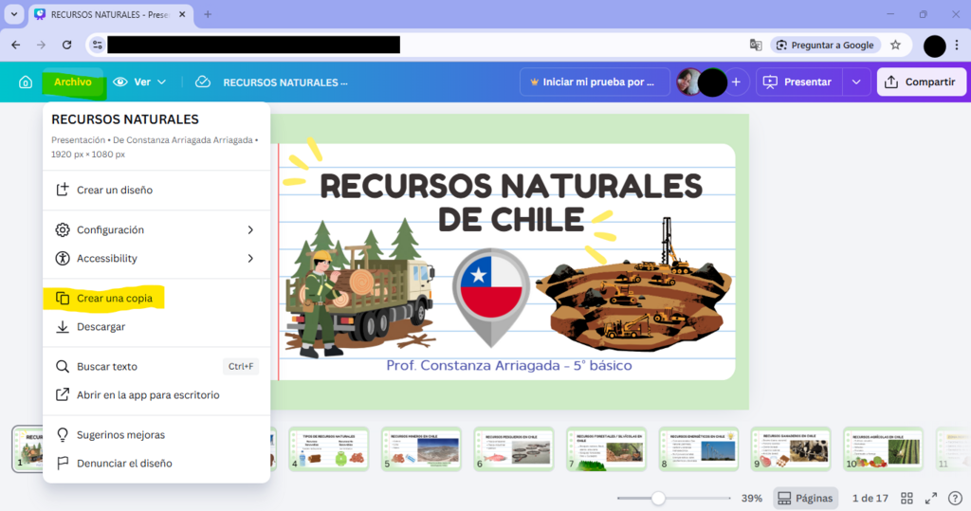Image resolution: width=971 pixels, height=511 pixels.
Task: Open a new browser tab
Action: [x=208, y=14]
